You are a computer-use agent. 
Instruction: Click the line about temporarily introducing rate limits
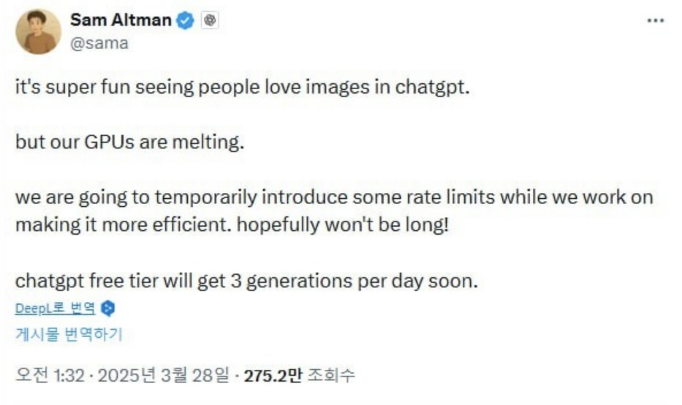tap(334, 198)
